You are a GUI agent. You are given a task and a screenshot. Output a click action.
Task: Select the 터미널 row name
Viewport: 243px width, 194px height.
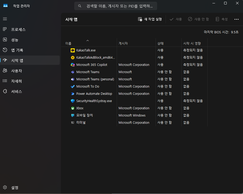(x=81, y=122)
